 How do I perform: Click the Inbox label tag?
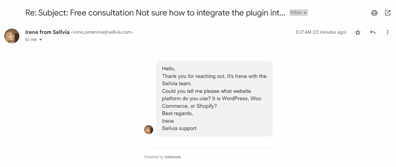click(296, 12)
